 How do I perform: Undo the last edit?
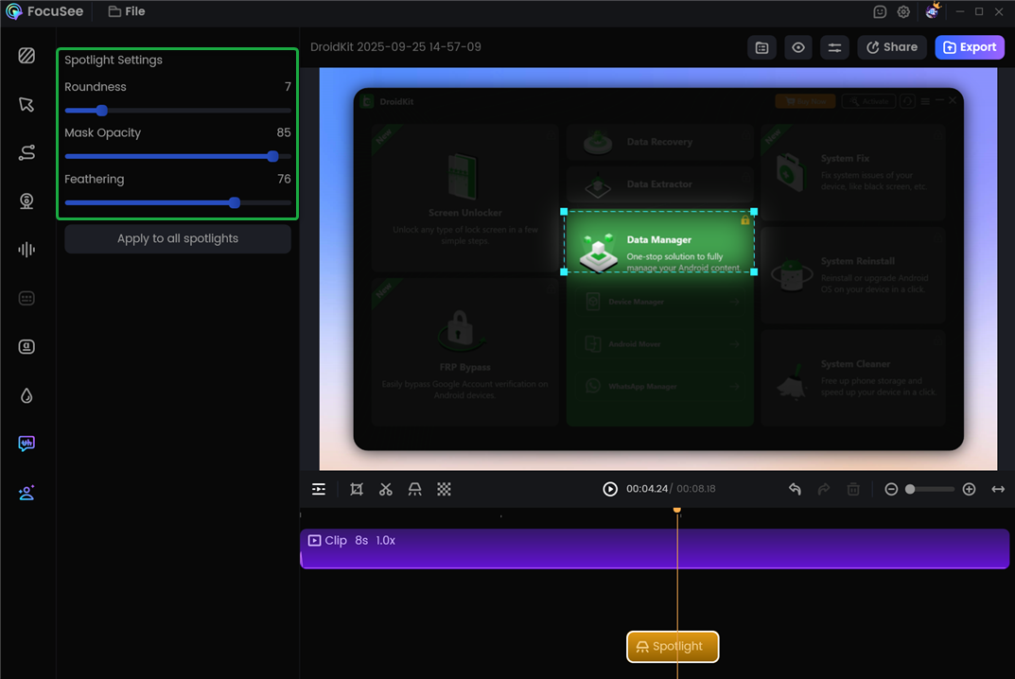[x=795, y=489]
